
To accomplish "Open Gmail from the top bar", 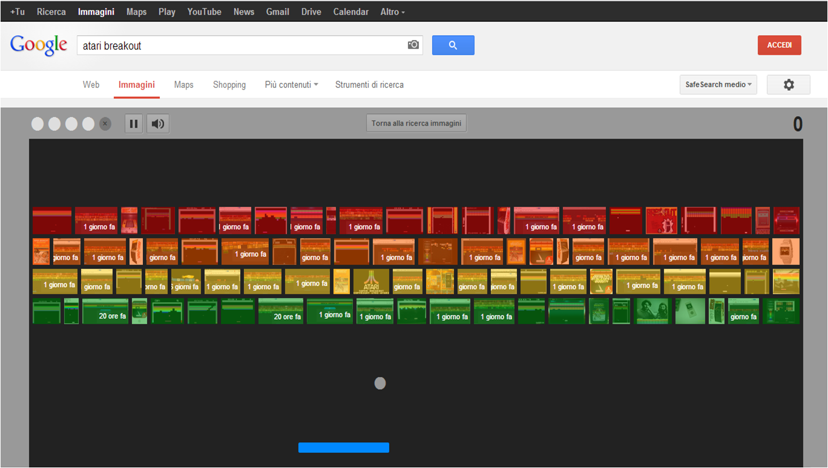I will (x=277, y=11).
